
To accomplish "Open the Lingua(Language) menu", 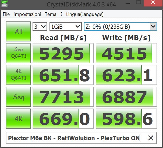I will click(x=85, y=14).
